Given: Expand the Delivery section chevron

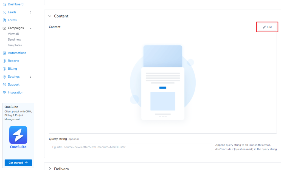Looking at the screenshot, I should [x=50, y=169].
